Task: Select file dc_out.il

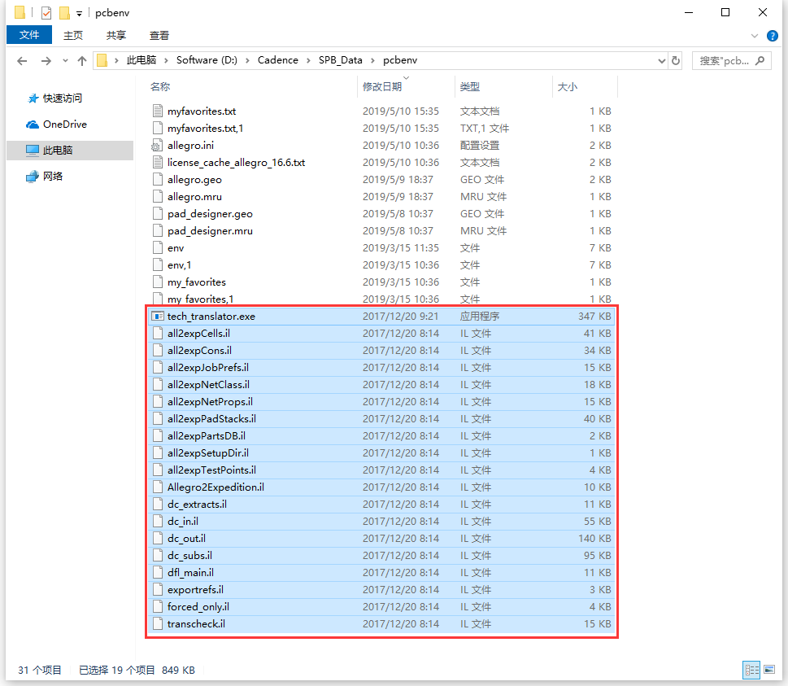Action: 186,539
